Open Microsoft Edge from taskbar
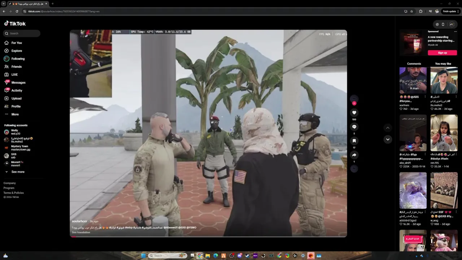This screenshot has height=260, width=462. point(216,256)
